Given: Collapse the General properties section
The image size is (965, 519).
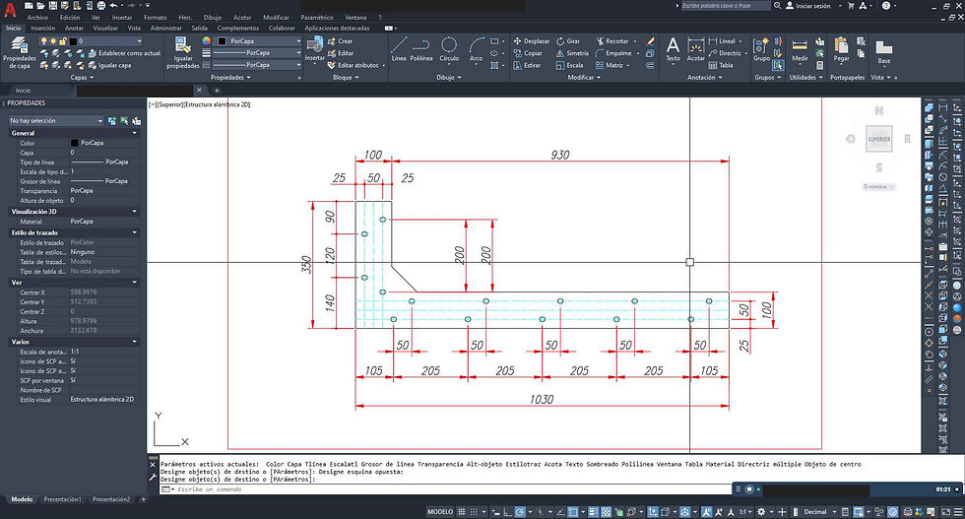Looking at the screenshot, I should coord(134,133).
